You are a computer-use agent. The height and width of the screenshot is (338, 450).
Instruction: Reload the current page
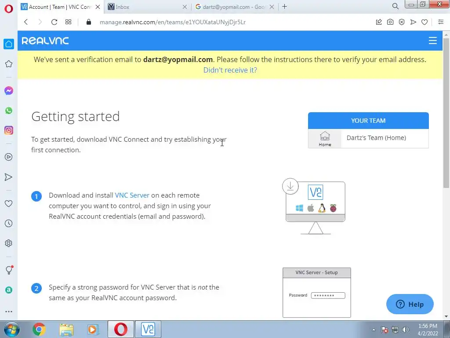point(54,22)
